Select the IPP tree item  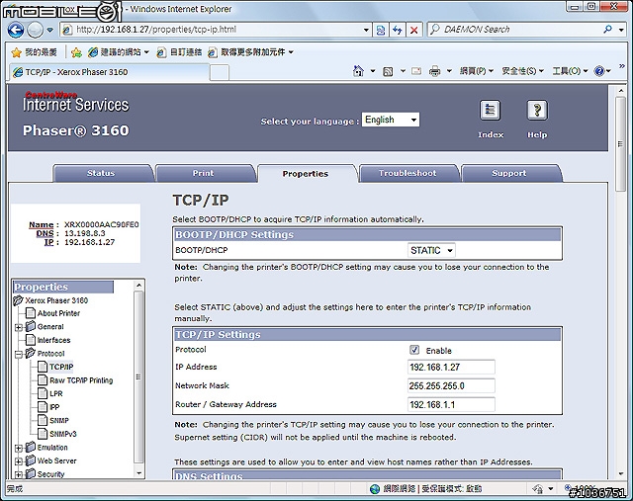point(54,407)
